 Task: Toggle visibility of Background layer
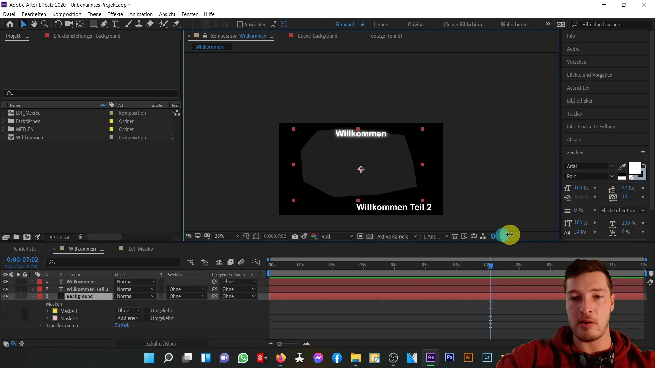tap(5, 296)
